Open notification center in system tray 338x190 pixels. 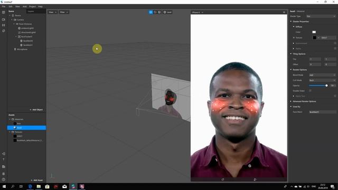(x=332, y=186)
